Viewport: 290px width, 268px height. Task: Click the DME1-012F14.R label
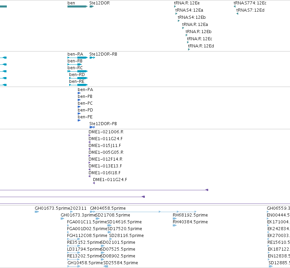[x=105, y=159]
